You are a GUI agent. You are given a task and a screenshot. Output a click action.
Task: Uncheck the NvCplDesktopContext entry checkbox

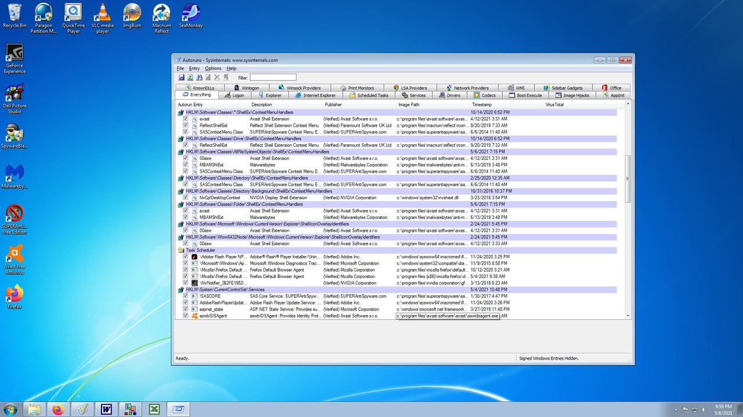click(x=186, y=197)
